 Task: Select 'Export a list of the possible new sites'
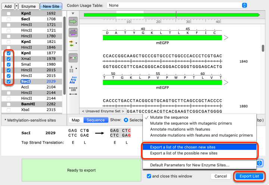coord(200,153)
